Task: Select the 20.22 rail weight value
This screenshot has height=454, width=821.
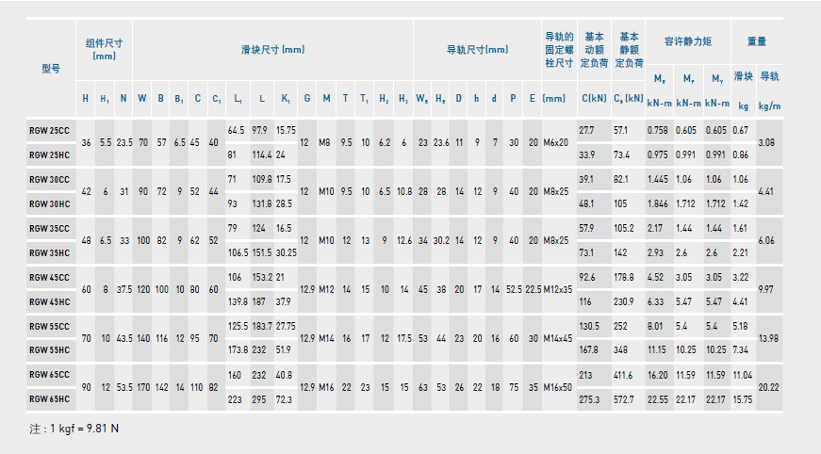Action: click(769, 386)
